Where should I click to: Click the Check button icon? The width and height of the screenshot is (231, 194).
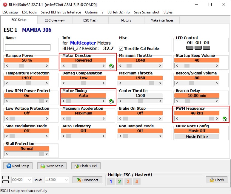pos(212,180)
